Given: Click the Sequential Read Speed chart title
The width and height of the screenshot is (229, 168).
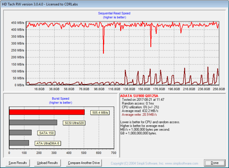Looking at the screenshot, I should (x=114, y=13).
